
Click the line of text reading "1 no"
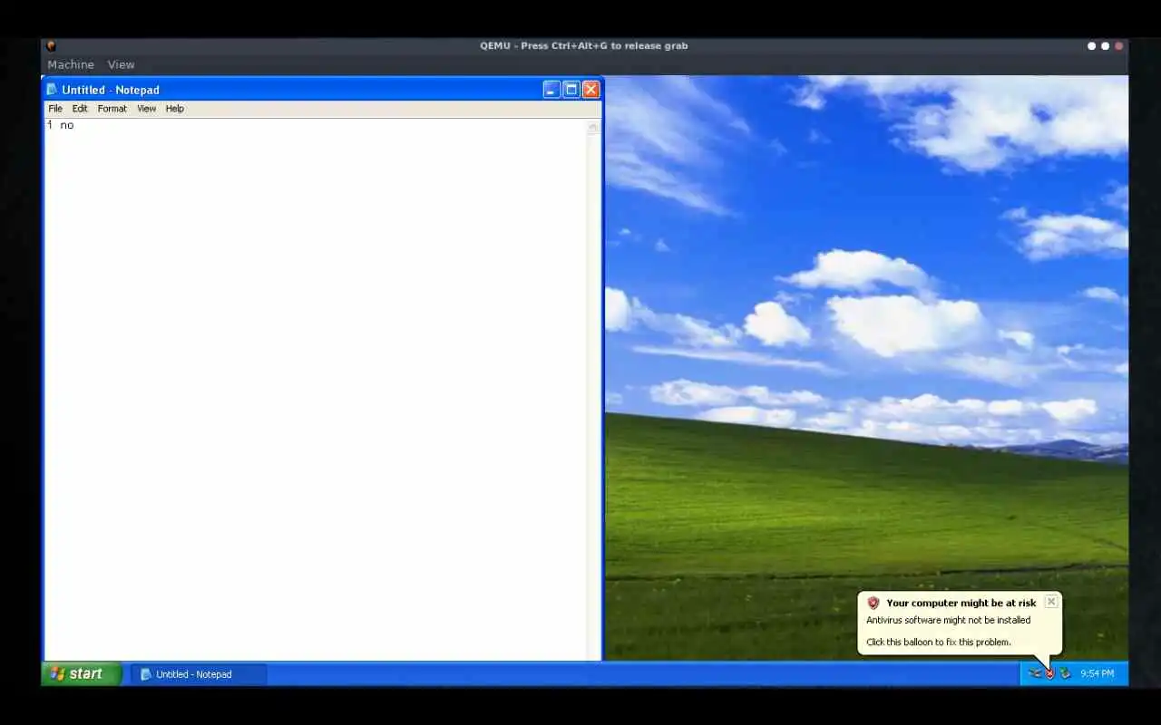pos(61,125)
